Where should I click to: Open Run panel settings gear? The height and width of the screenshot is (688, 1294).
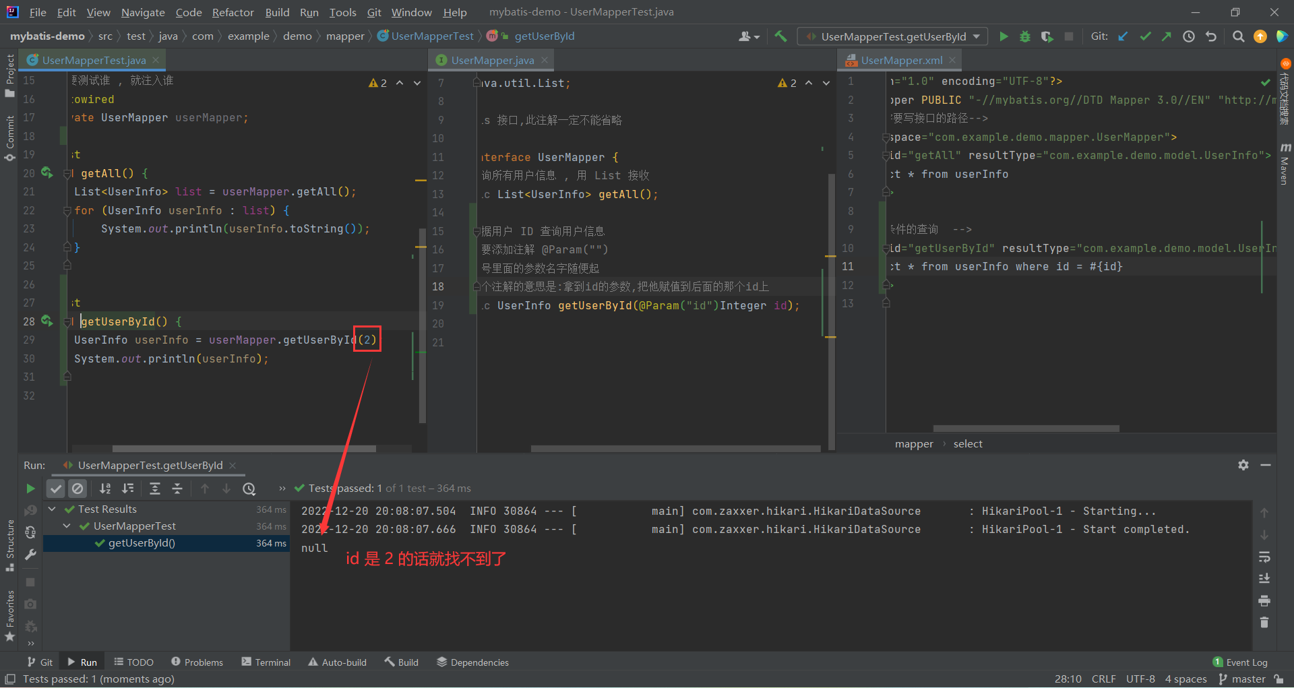coord(1243,465)
